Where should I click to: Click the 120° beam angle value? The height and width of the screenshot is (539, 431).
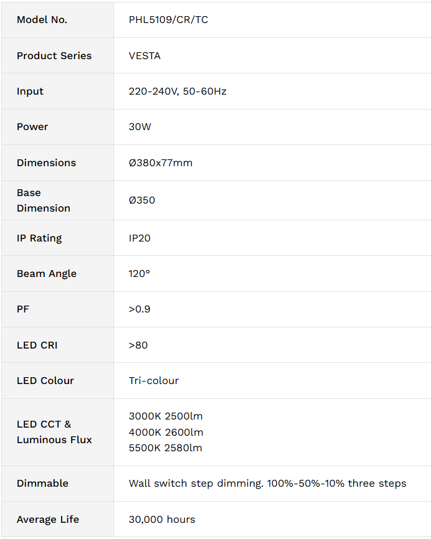(140, 274)
